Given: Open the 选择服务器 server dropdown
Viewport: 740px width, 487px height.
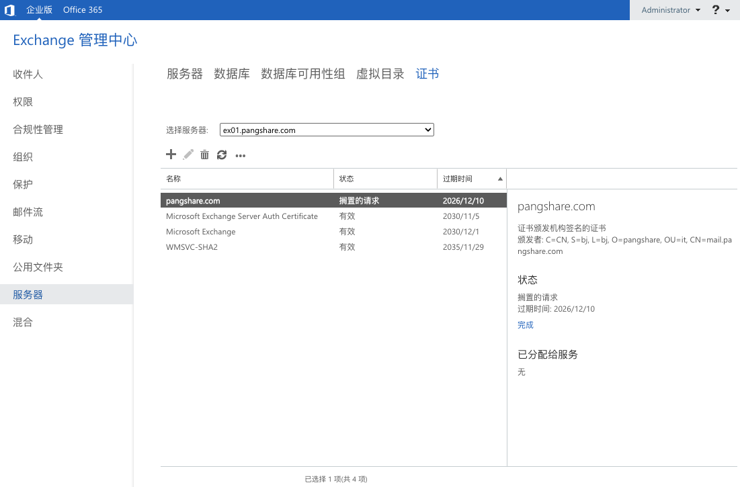Looking at the screenshot, I should [x=429, y=130].
